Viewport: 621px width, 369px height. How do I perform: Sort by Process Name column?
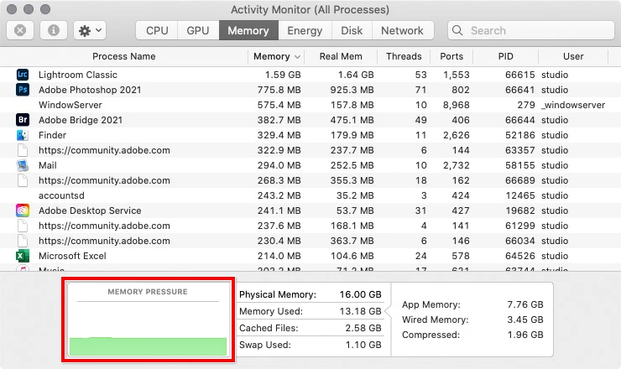point(124,56)
